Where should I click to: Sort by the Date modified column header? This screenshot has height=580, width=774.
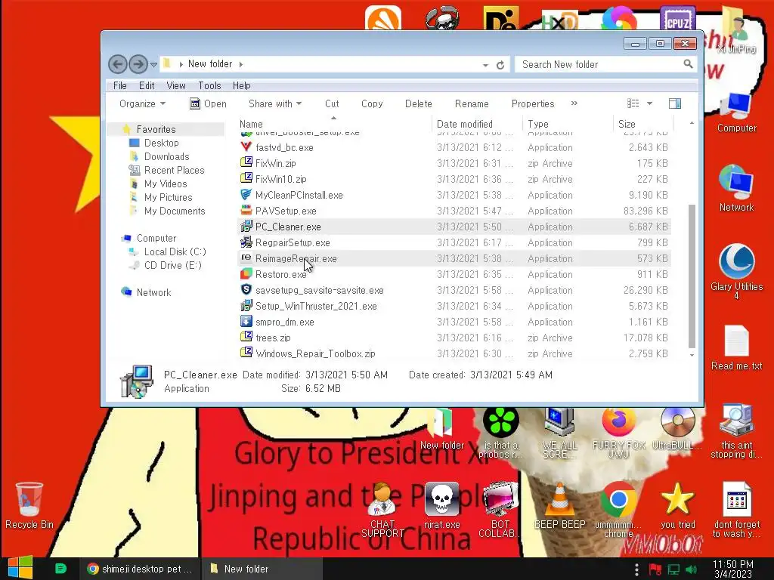pyautogui.click(x=477, y=124)
